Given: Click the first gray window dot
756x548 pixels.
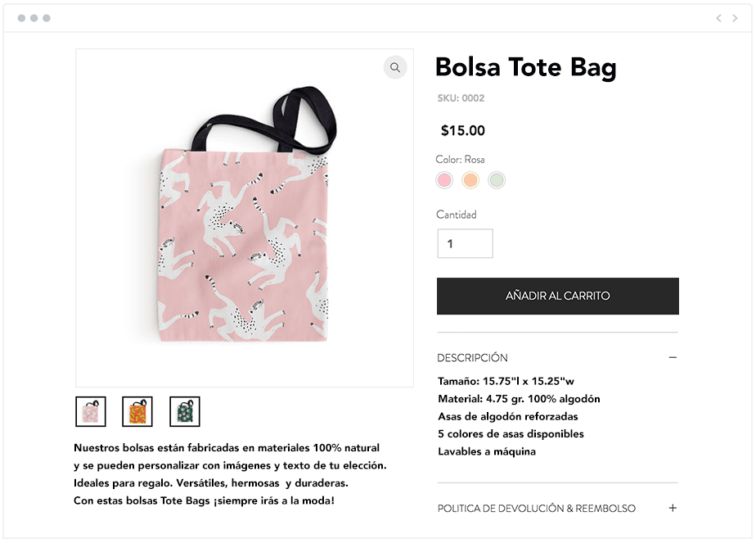Looking at the screenshot, I should pyautogui.click(x=22, y=18).
